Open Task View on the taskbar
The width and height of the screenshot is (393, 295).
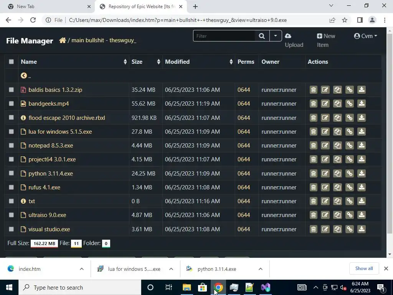169,287
